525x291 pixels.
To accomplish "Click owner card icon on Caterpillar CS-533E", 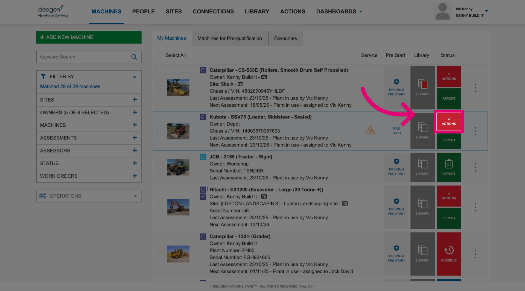I will tap(264, 77).
